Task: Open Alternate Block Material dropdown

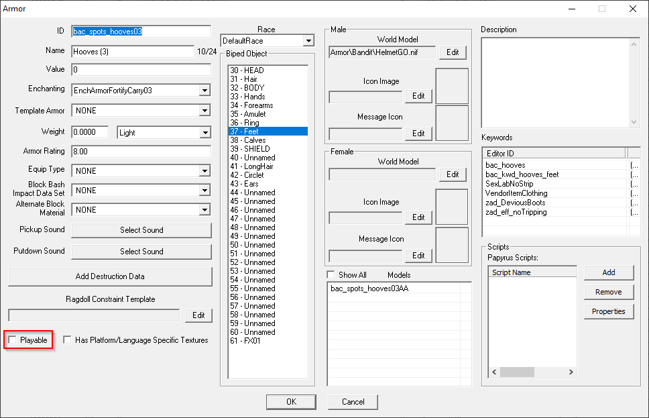Action: click(x=204, y=209)
